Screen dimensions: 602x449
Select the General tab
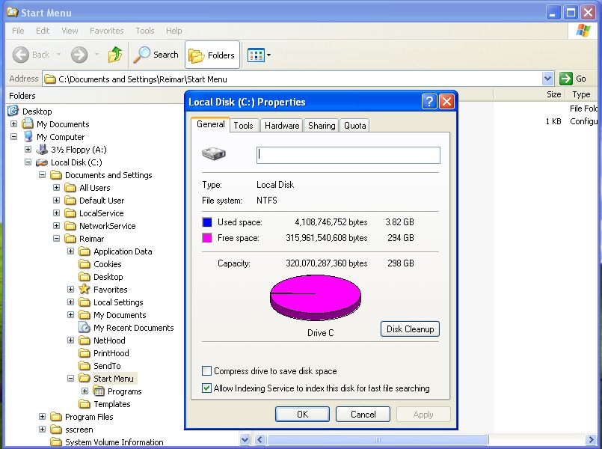[210, 124]
